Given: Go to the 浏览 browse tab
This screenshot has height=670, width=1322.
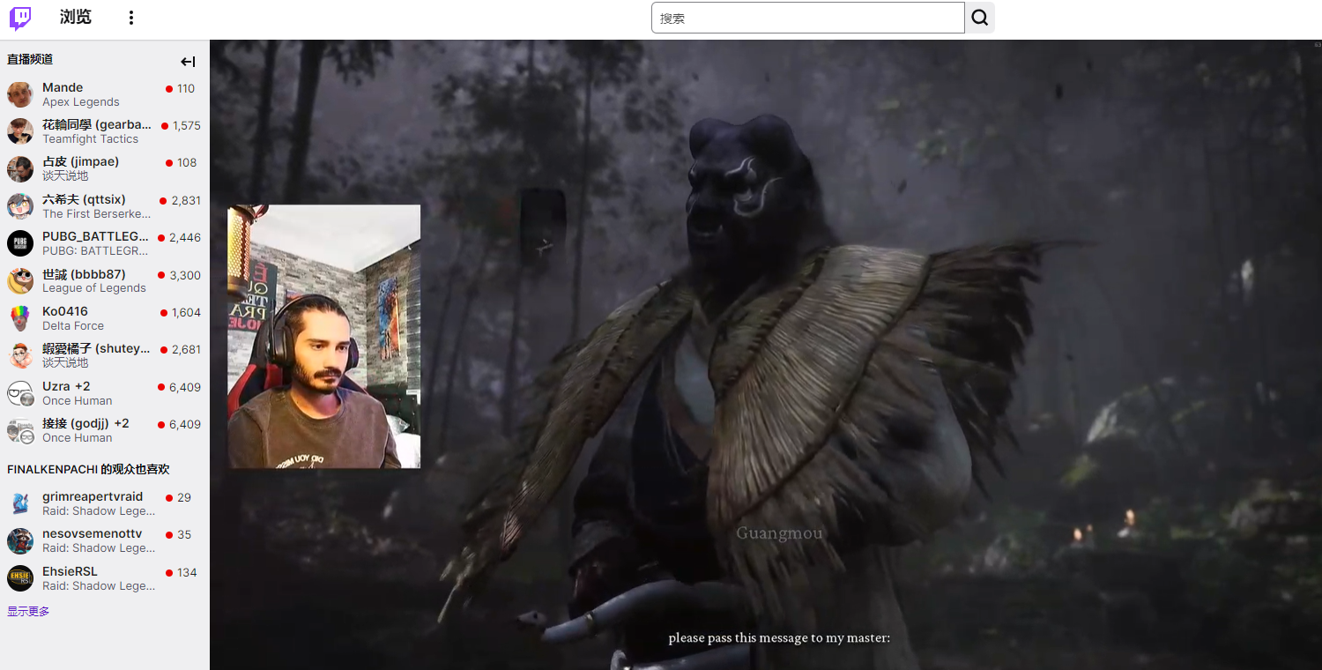Looking at the screenshot, I should [76, 18].
